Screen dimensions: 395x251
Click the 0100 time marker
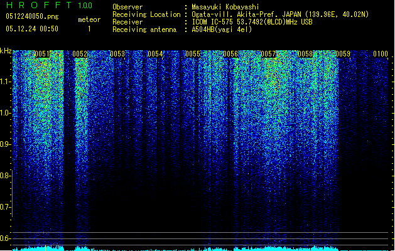pos(381,54)
